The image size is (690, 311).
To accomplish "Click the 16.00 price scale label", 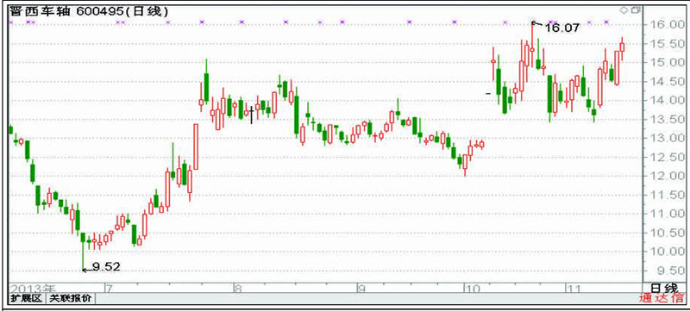I will (664, 25).
